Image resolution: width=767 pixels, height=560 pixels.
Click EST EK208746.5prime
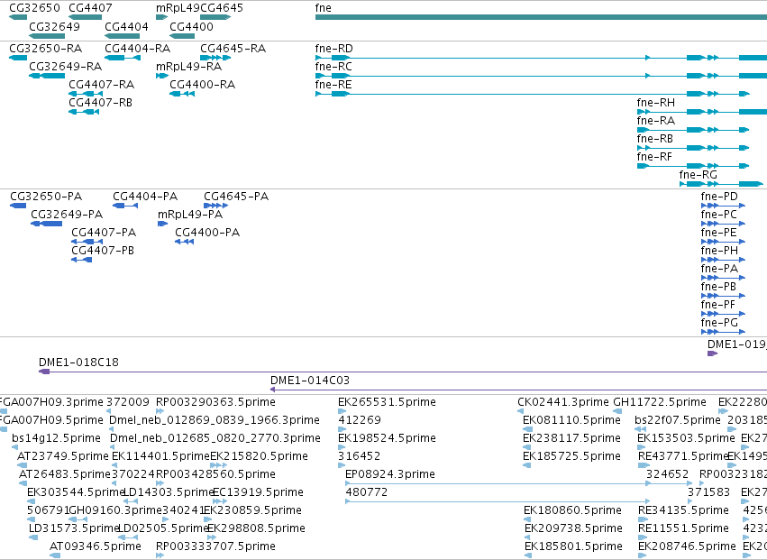point(688,546)
